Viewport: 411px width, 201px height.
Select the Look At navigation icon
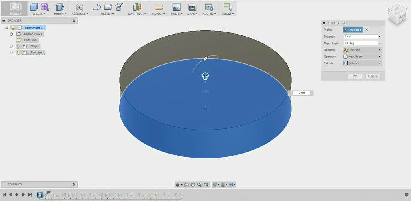186,185
